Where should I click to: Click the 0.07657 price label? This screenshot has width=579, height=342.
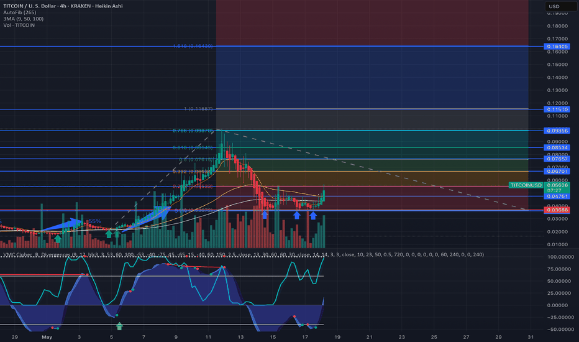[557, 159]
